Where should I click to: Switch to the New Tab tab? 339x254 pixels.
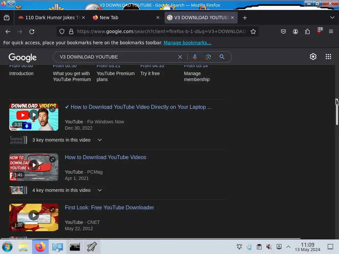point(126,18)
